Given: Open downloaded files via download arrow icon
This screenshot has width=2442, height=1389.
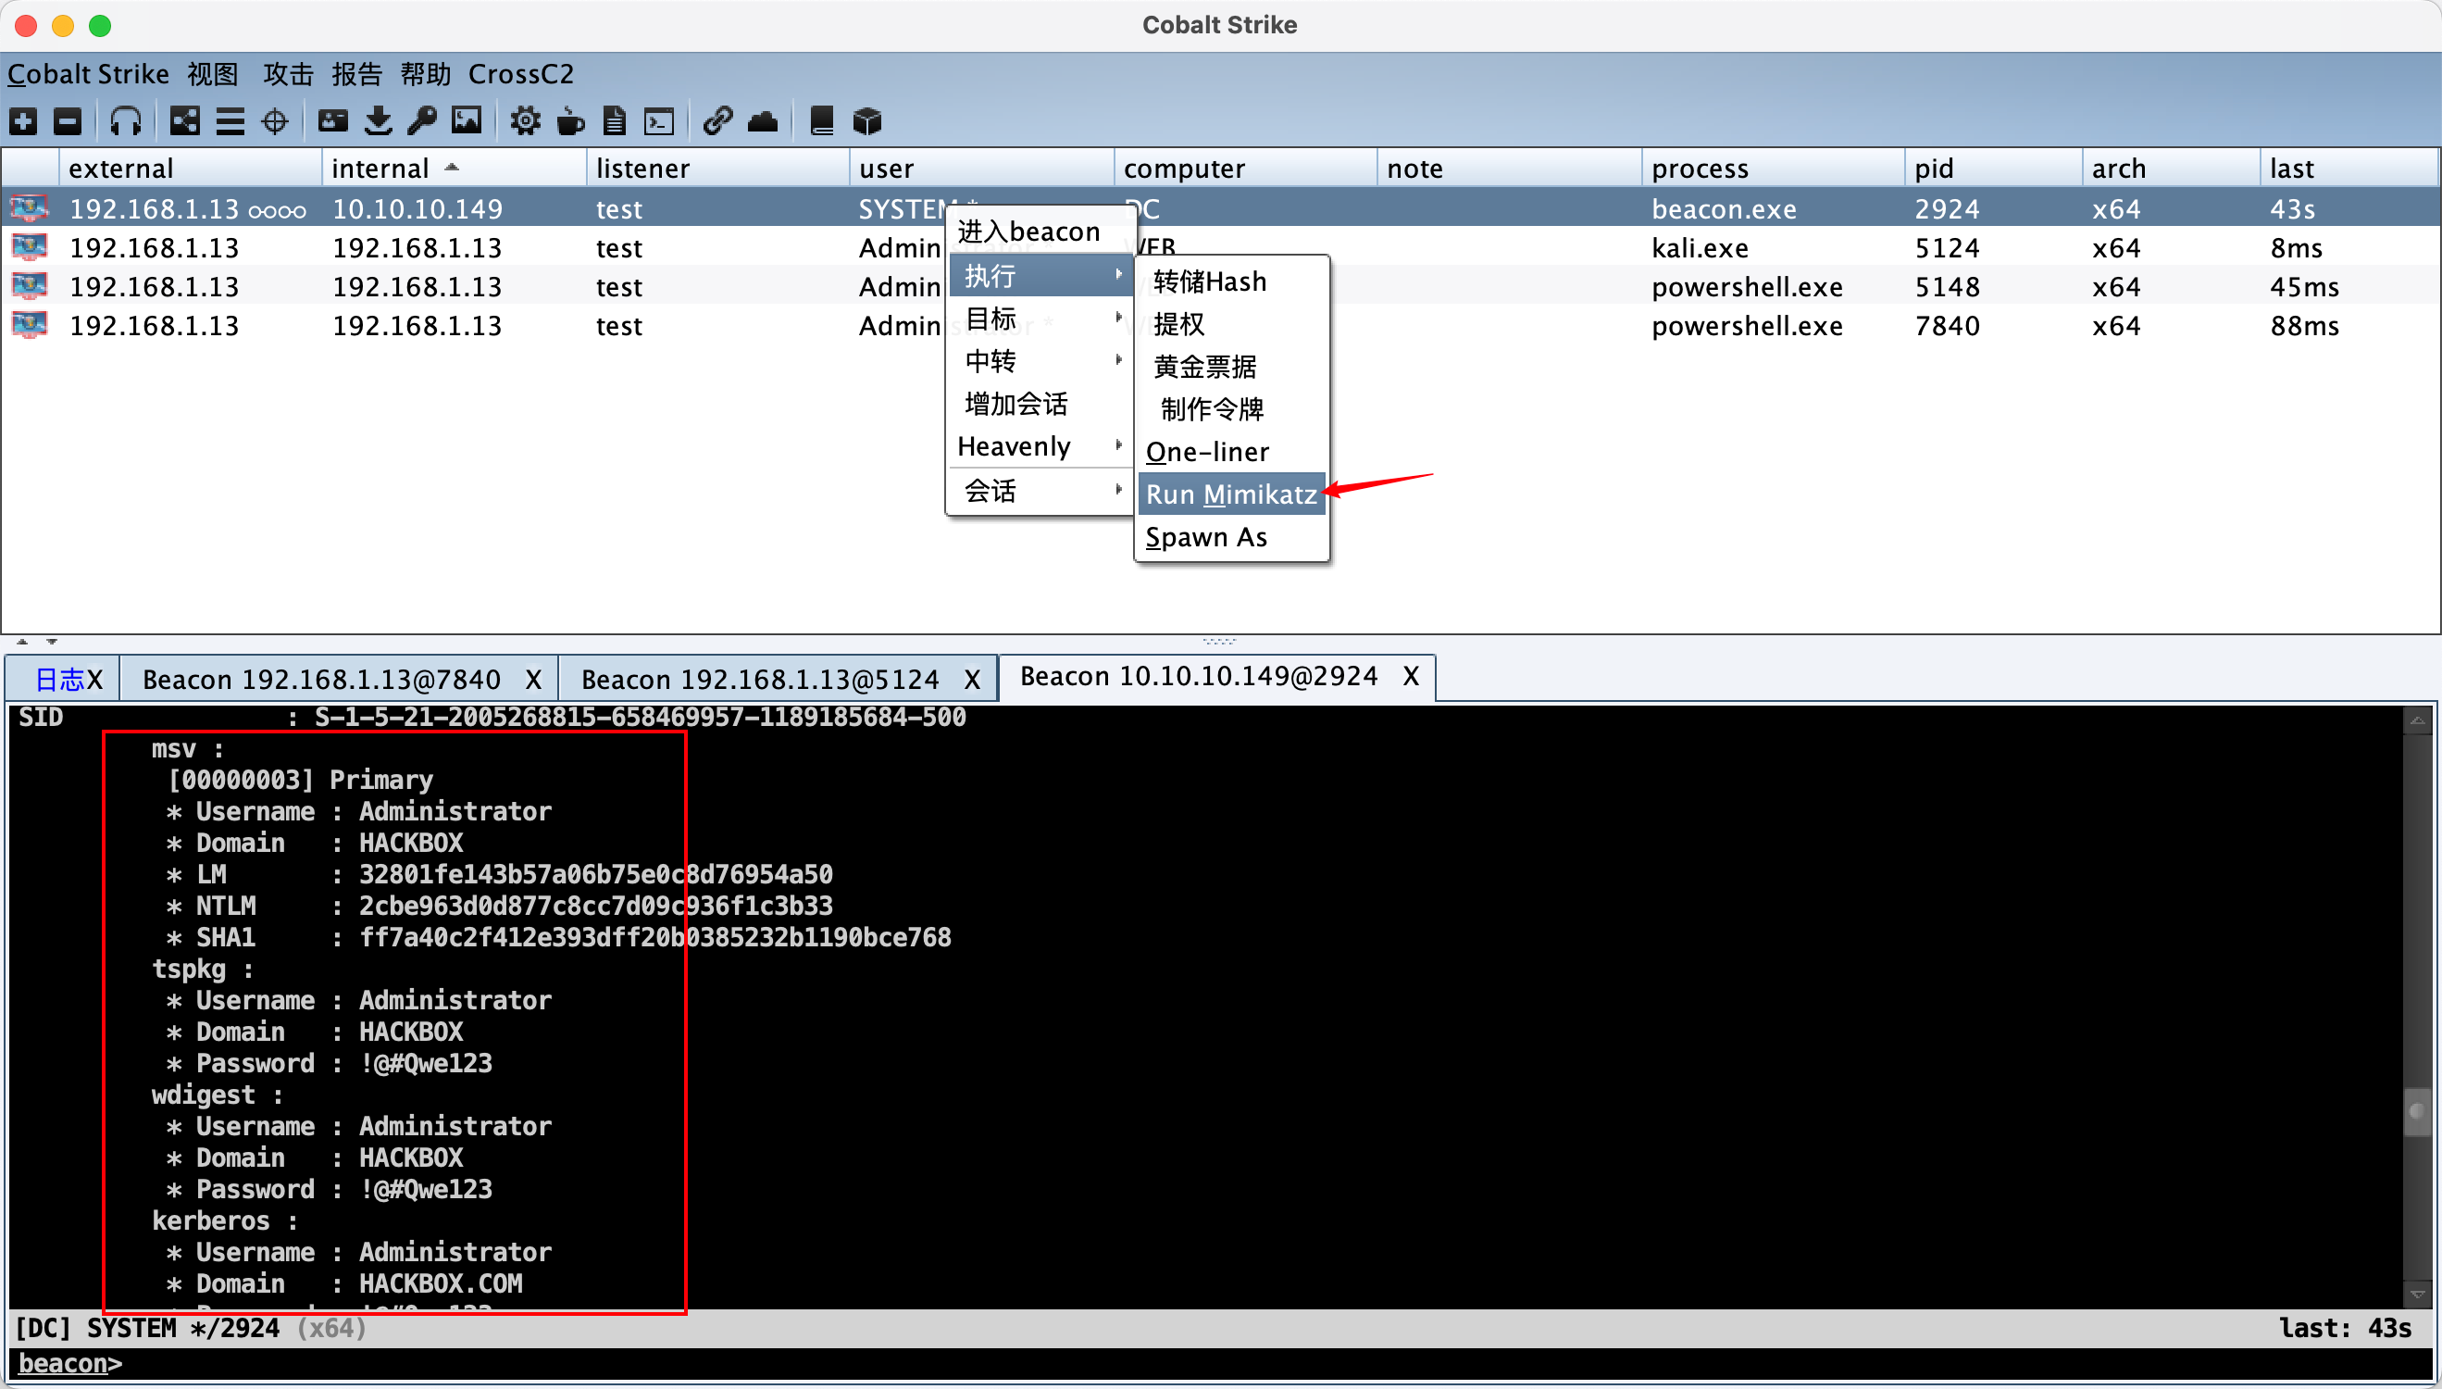Looking at the screenshot, I should [x=379, y=121].
